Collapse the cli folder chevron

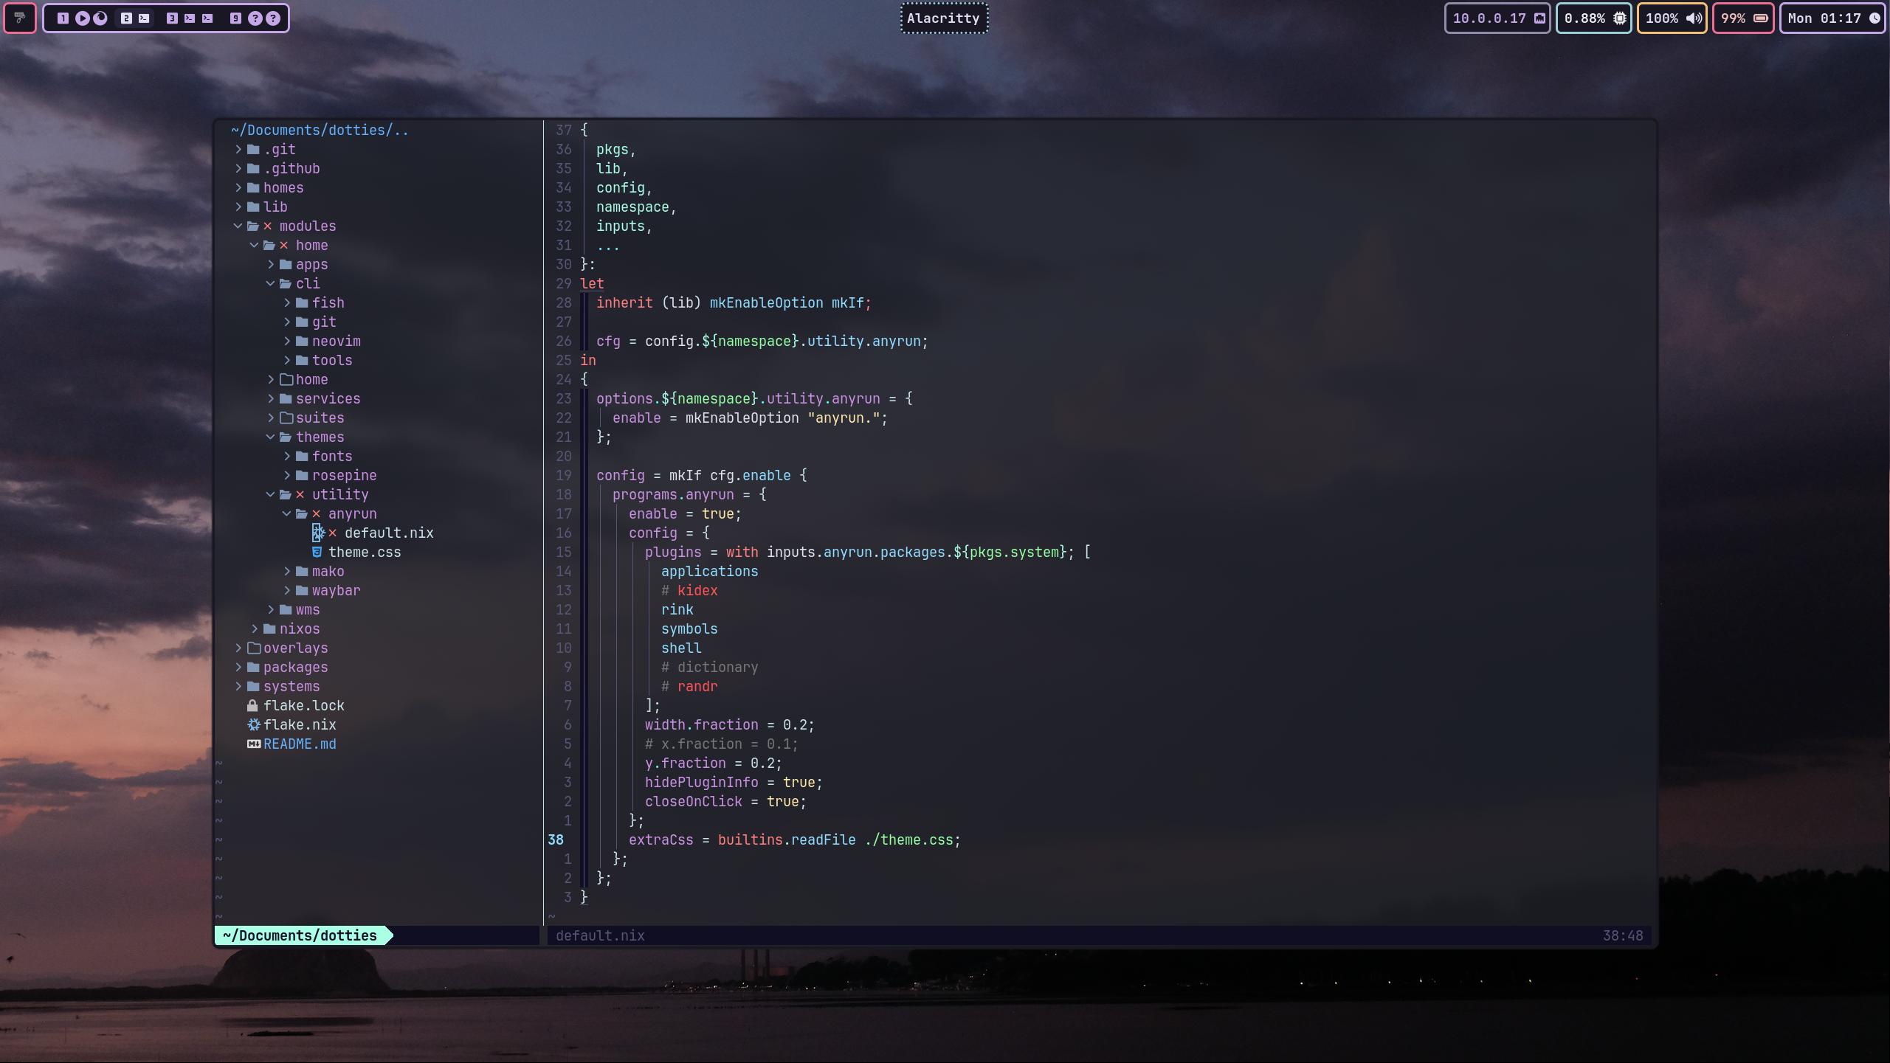point(270,283)
